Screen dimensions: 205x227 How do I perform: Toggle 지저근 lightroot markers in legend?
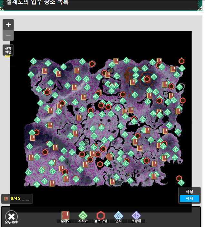(x=83, y=217)
